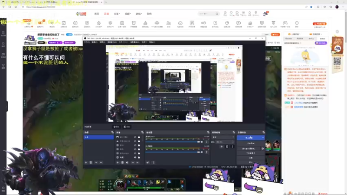Image resolution: width=347 pixels, height=195 pixels.
Task: Adjust transition duration spinner field
Action: pyautogui.click(x=225, y=142)
